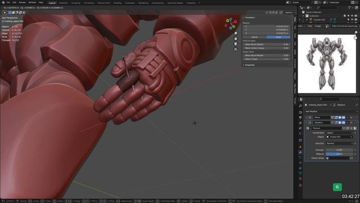Toggle Displace modifier viewport display icon
The width and height of the screenshot is (360, 203).
pyautogui.click(x=340, y=123)
